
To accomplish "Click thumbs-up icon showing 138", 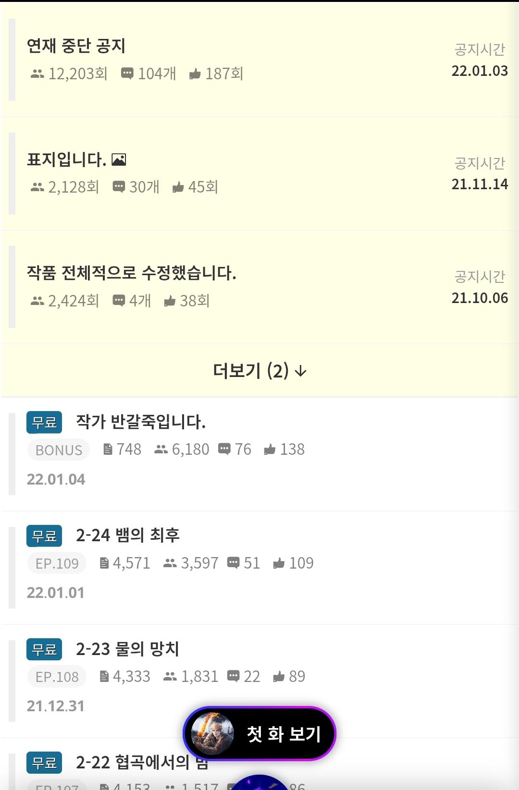I will (270, 450).
